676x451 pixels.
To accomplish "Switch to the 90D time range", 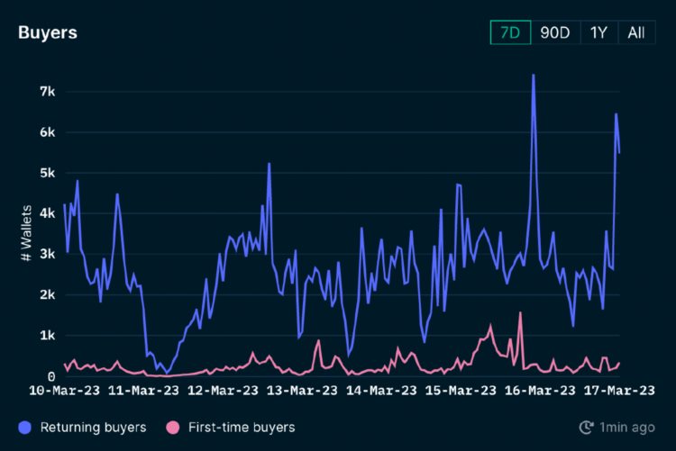I will (555, 32).
